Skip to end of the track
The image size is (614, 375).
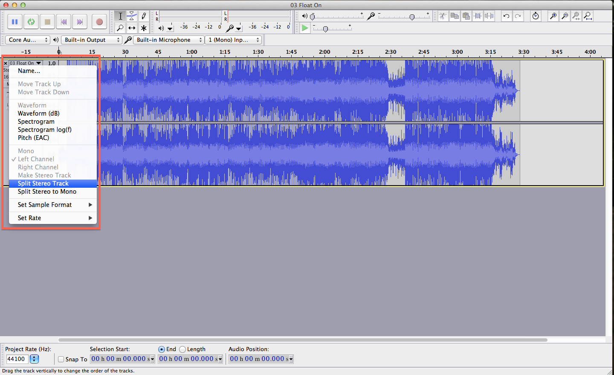coord(80,22)
